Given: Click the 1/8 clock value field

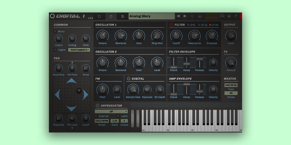Looking at the screenshot, I should 115,121.
